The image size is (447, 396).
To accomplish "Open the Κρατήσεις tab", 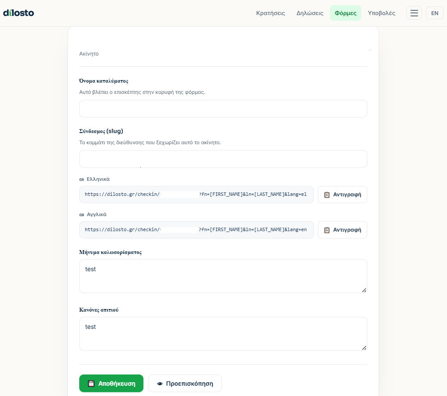I will [270, 13].
